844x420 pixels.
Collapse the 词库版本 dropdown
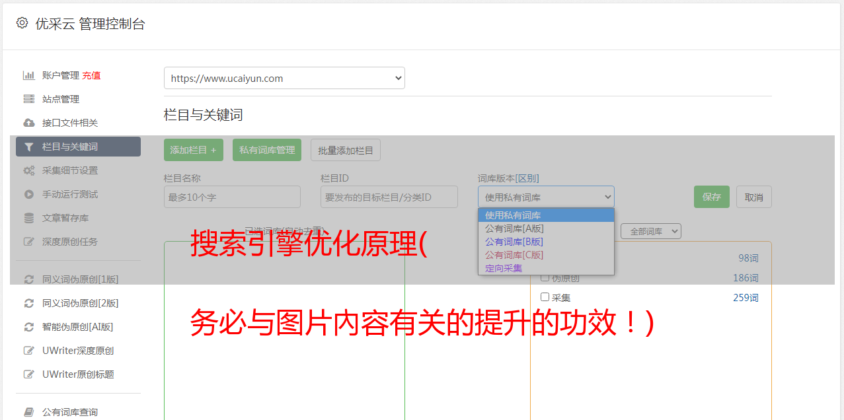pyautogui.click(x=546, y=197)
